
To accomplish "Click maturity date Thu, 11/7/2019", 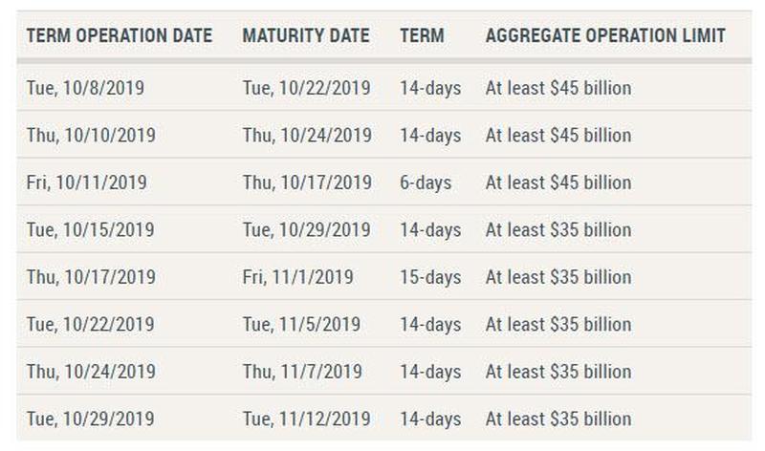I will click(x=302, y=372).
